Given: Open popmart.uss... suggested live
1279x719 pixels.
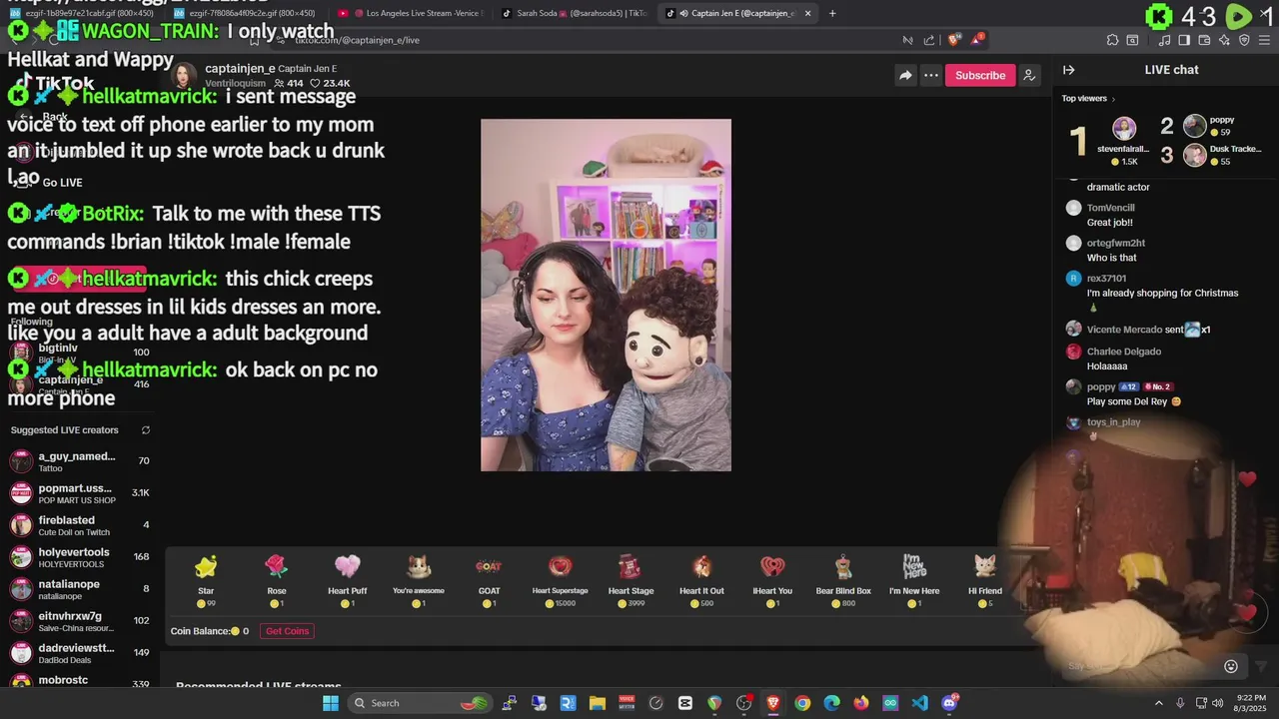Looking at the screenshot, I should (x=79, y=493).
